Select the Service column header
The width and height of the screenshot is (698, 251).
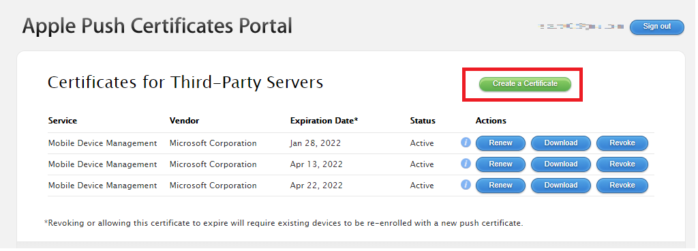click(62, 121)
